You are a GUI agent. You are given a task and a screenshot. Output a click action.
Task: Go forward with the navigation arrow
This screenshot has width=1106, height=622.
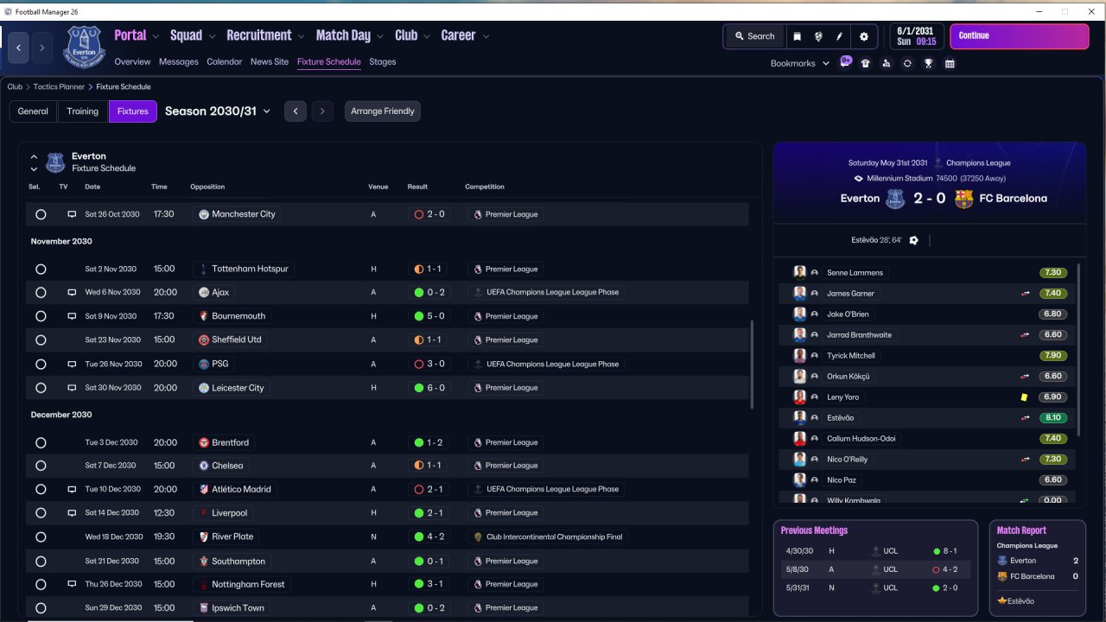41,48
